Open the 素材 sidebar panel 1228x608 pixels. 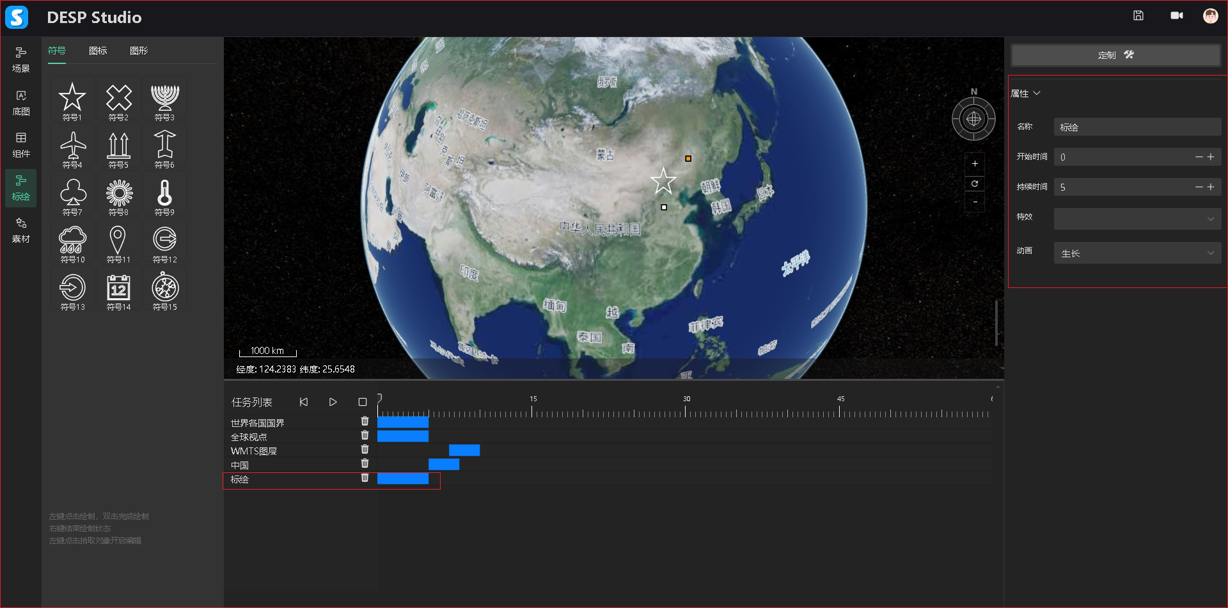pos(21,230)
